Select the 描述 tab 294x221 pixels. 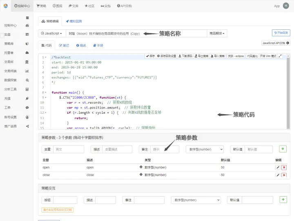[81, 45]
